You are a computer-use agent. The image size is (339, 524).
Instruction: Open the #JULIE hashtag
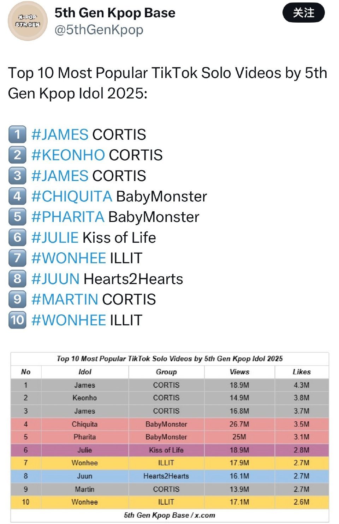(x=55, y=237)
